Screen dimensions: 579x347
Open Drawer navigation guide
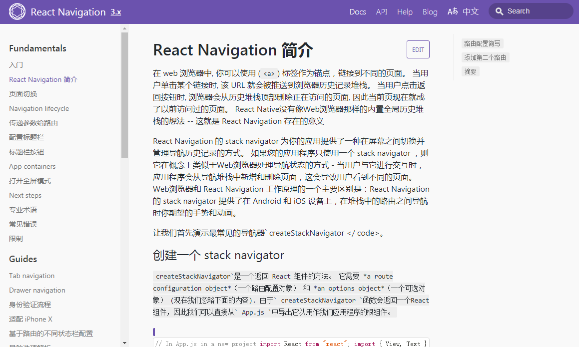(x=37, y=290)
